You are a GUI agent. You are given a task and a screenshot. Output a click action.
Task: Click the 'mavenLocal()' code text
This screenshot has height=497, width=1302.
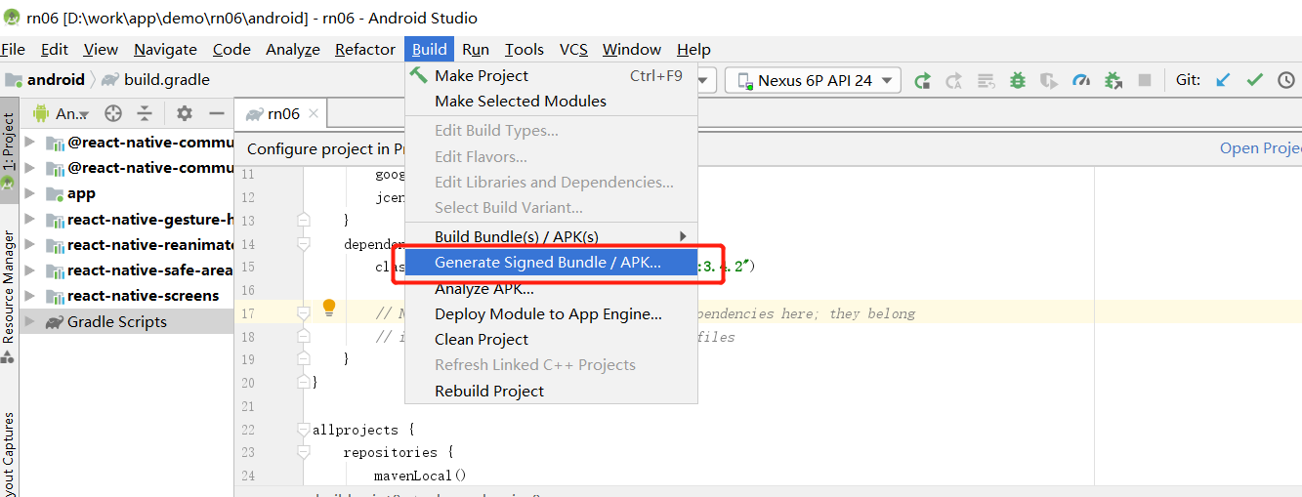pos(420,476)
